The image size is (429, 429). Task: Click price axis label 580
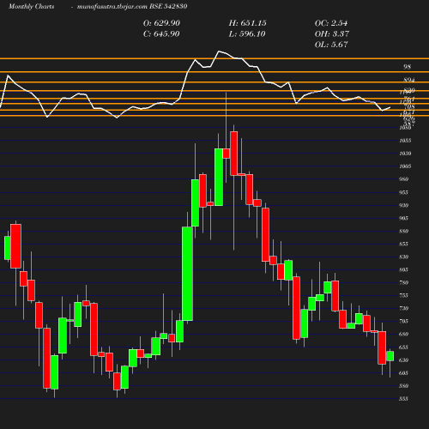pyautogui.click(x=403, y=386)
